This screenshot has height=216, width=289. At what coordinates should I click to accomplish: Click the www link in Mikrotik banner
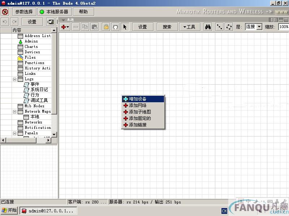[281, 12]
